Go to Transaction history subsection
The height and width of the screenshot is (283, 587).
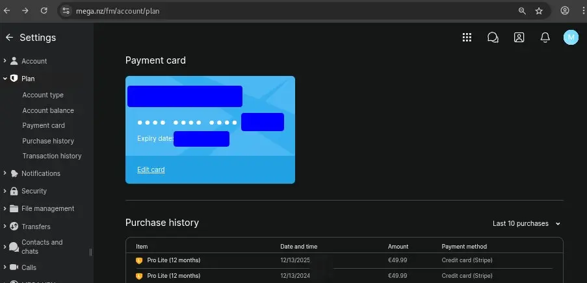[x=51, y=156]
